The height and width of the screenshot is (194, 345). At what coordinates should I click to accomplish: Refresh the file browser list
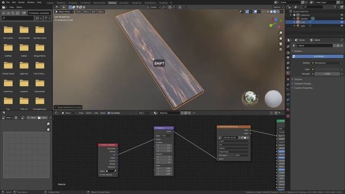click(x=18, y=13)
